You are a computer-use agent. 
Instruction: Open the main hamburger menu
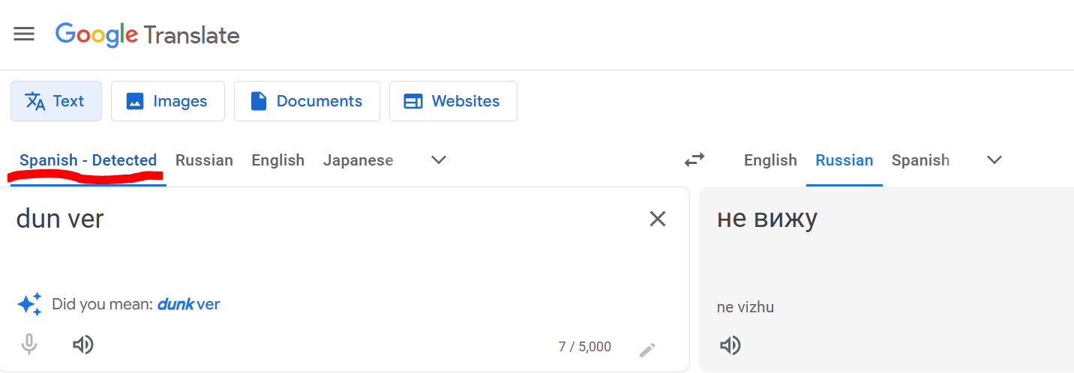[24, 34]
